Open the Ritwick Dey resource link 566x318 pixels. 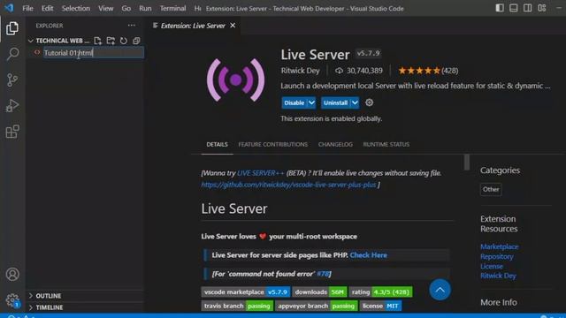[x=498, y=276]
